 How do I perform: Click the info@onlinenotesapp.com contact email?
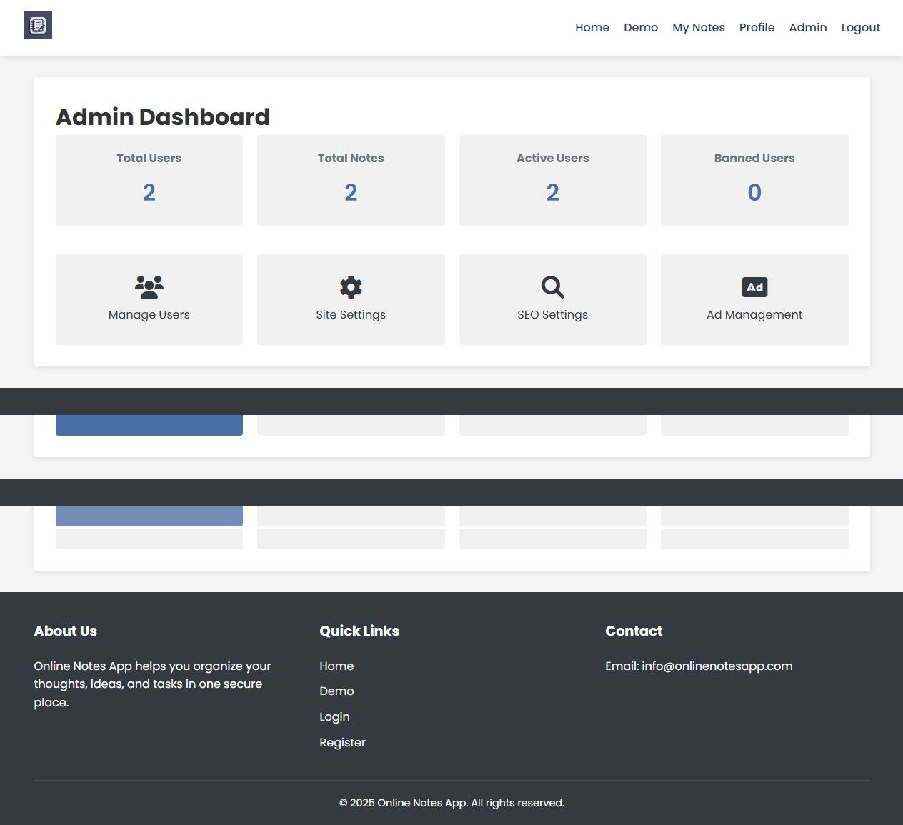click(x=717, y=666)
